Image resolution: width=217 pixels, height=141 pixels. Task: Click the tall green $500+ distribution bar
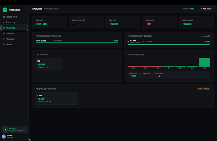[205, 62]
